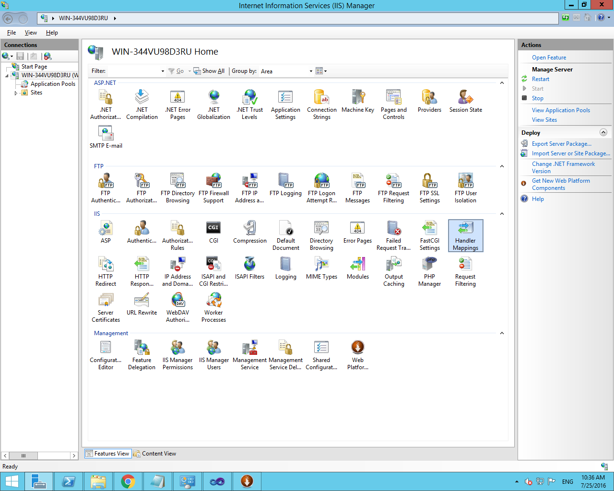
Task: Click the Back navigation button
Action: pyautogui.click(x=8, y=18)
